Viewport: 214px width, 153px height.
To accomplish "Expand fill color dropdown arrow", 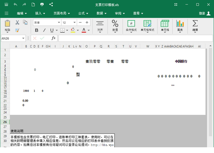I will coord(78,30).
